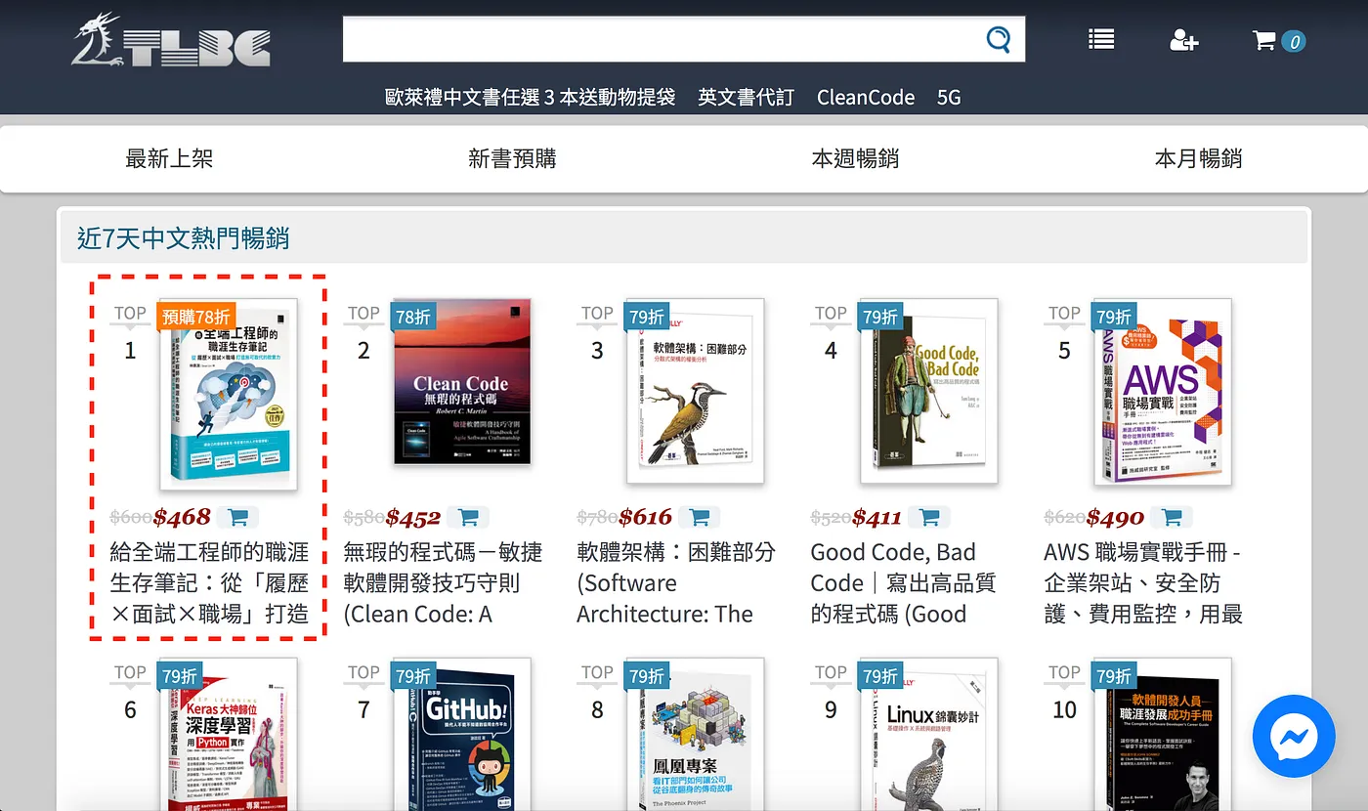Open the Good Code, Bad Code cover
Image resolution: width=1368 pixels, height=811 pixels.
point(928,391)
